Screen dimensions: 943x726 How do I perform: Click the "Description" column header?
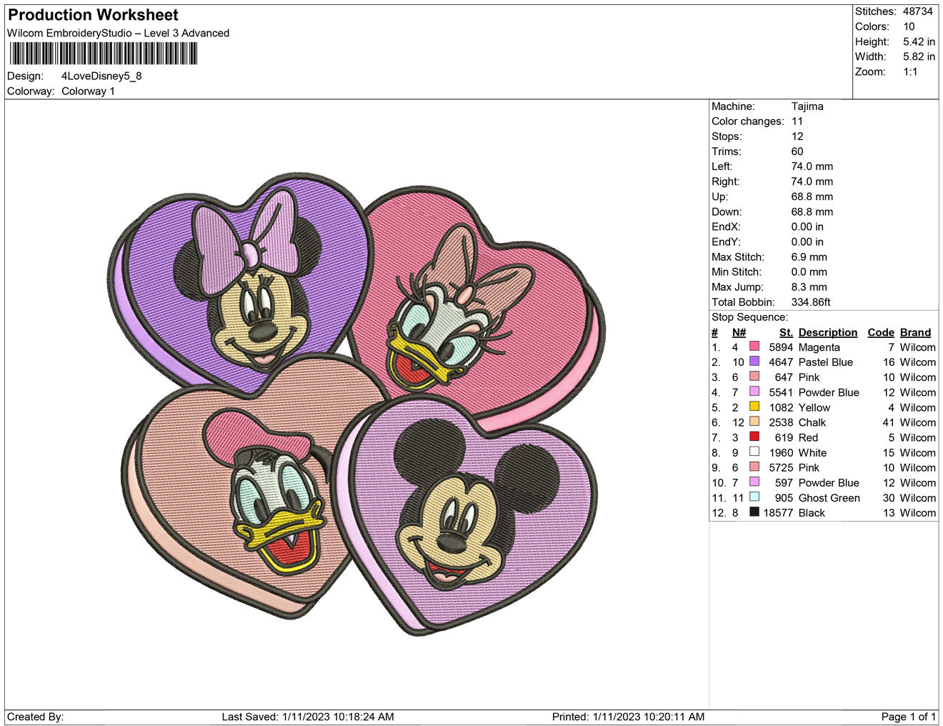coord(828,332)
